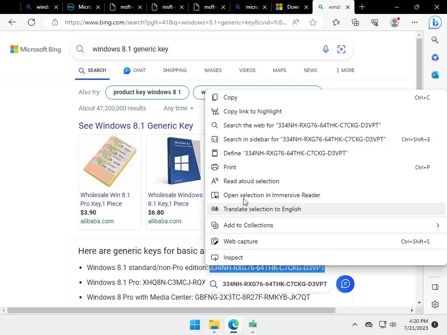Switch to the VIDEOS tab
Image resolution: width=447 pixels, height=335 pixels.
point(247,70)
